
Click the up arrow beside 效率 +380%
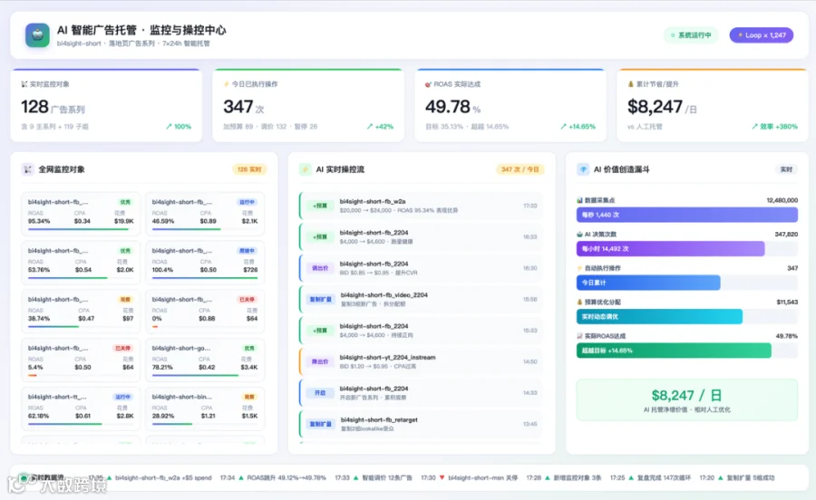(754, 127)
